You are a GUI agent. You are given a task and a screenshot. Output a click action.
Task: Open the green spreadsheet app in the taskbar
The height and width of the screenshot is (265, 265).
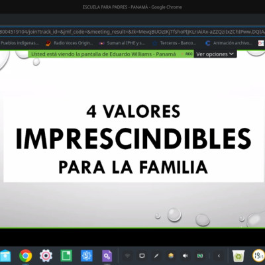(x=66, y=256)
